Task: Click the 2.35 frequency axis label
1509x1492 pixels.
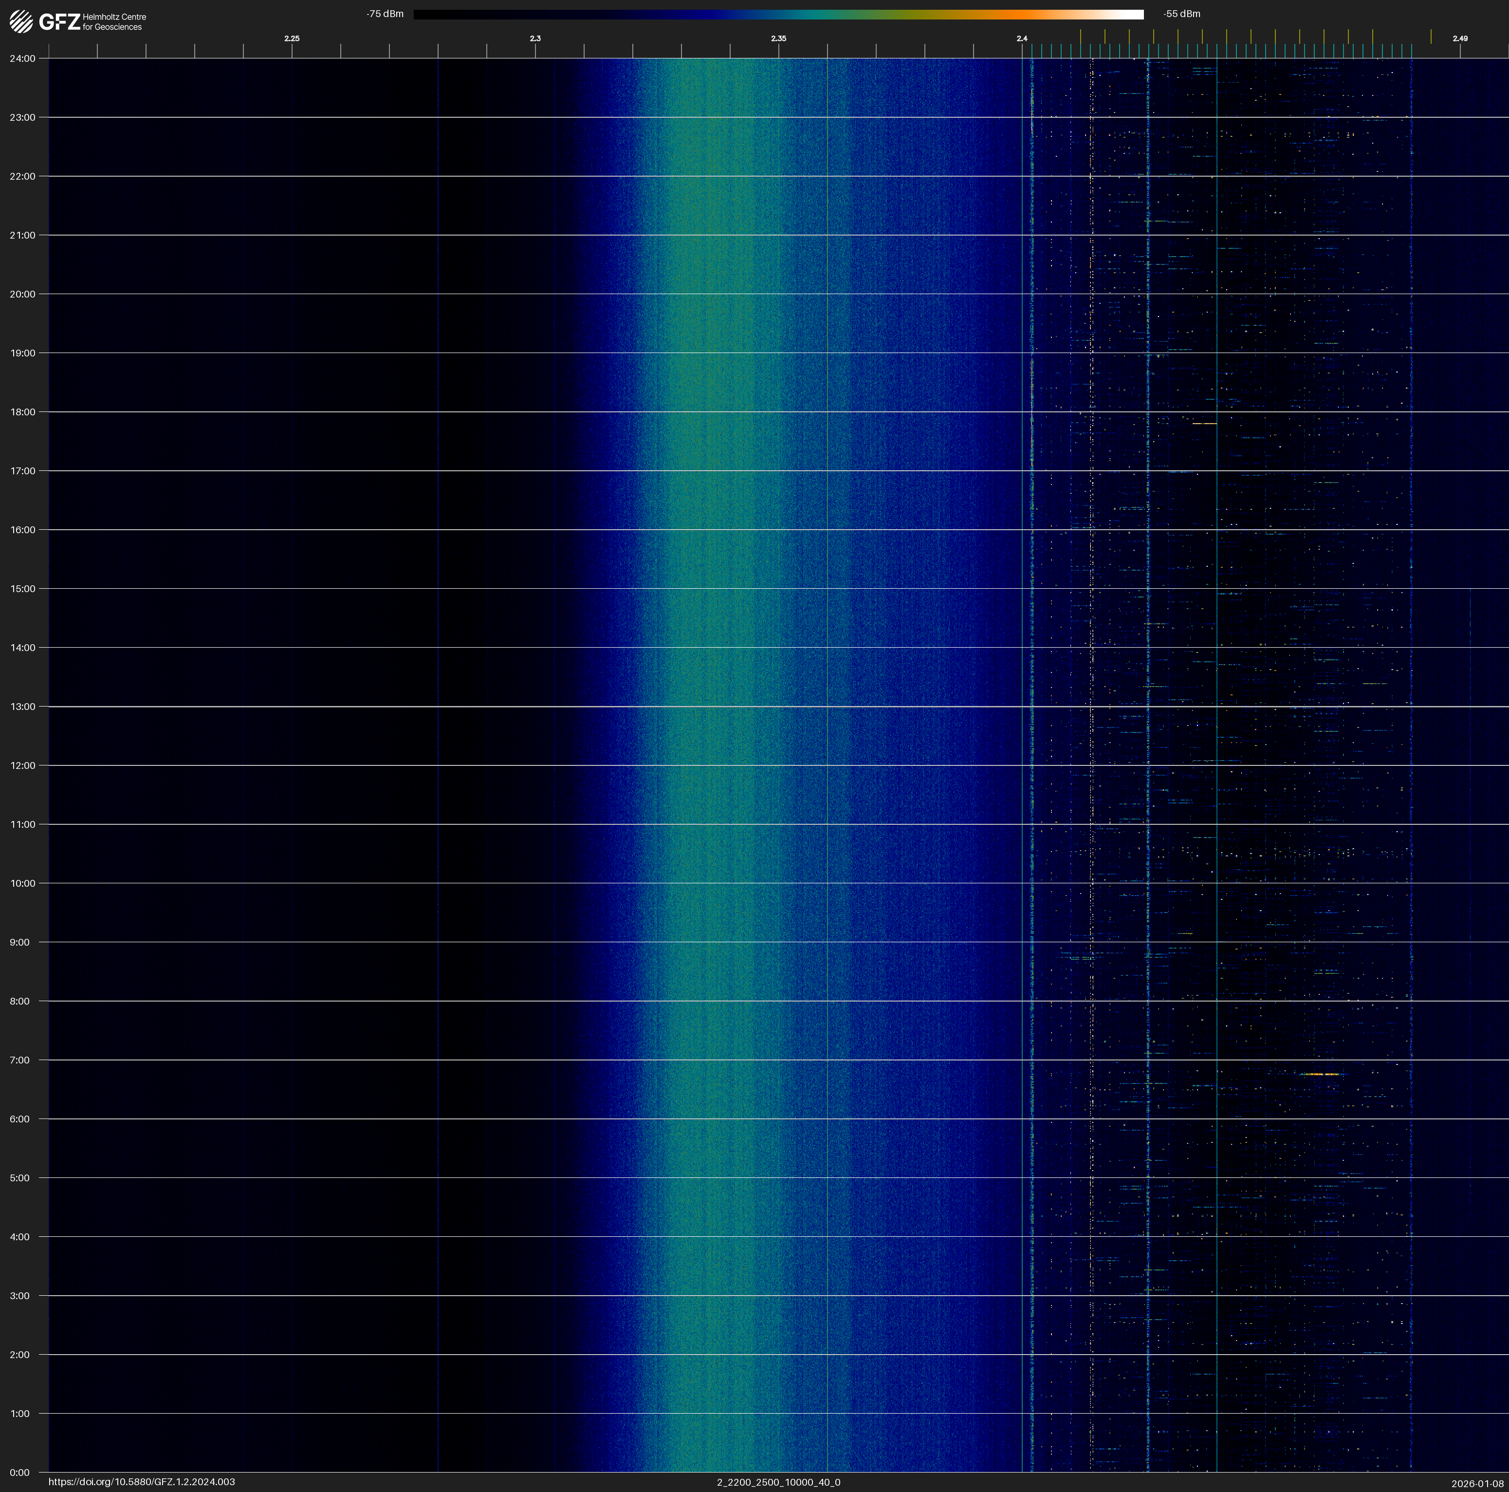Action: pyautogui.click(x=779, y=38)
